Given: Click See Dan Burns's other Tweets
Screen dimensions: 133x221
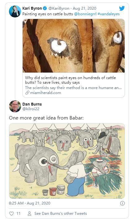Looking at the screenshot, I should [61, 214].
